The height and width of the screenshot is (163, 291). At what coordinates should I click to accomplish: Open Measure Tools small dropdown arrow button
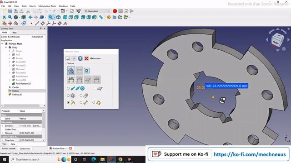pos(74,58)
